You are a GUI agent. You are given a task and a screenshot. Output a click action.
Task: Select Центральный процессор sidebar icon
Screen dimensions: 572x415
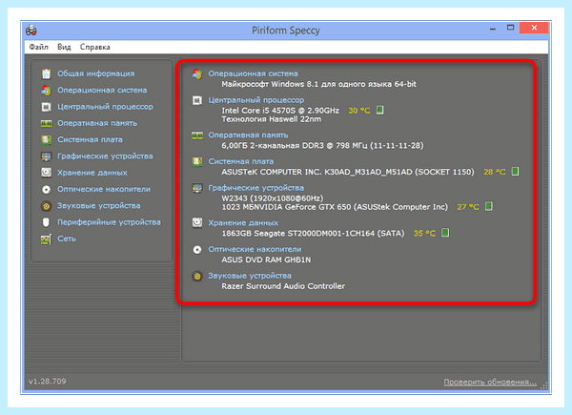click(x=46, y=107)
